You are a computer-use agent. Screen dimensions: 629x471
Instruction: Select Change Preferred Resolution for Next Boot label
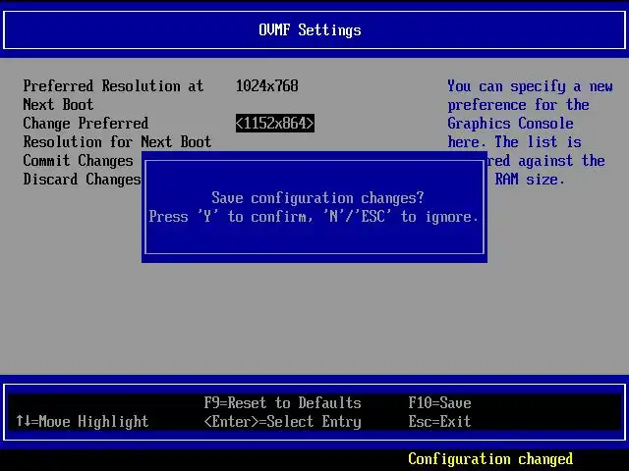click(117, 132)
